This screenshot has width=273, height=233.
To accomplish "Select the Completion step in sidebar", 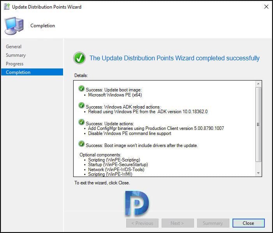I will (32, 72).
